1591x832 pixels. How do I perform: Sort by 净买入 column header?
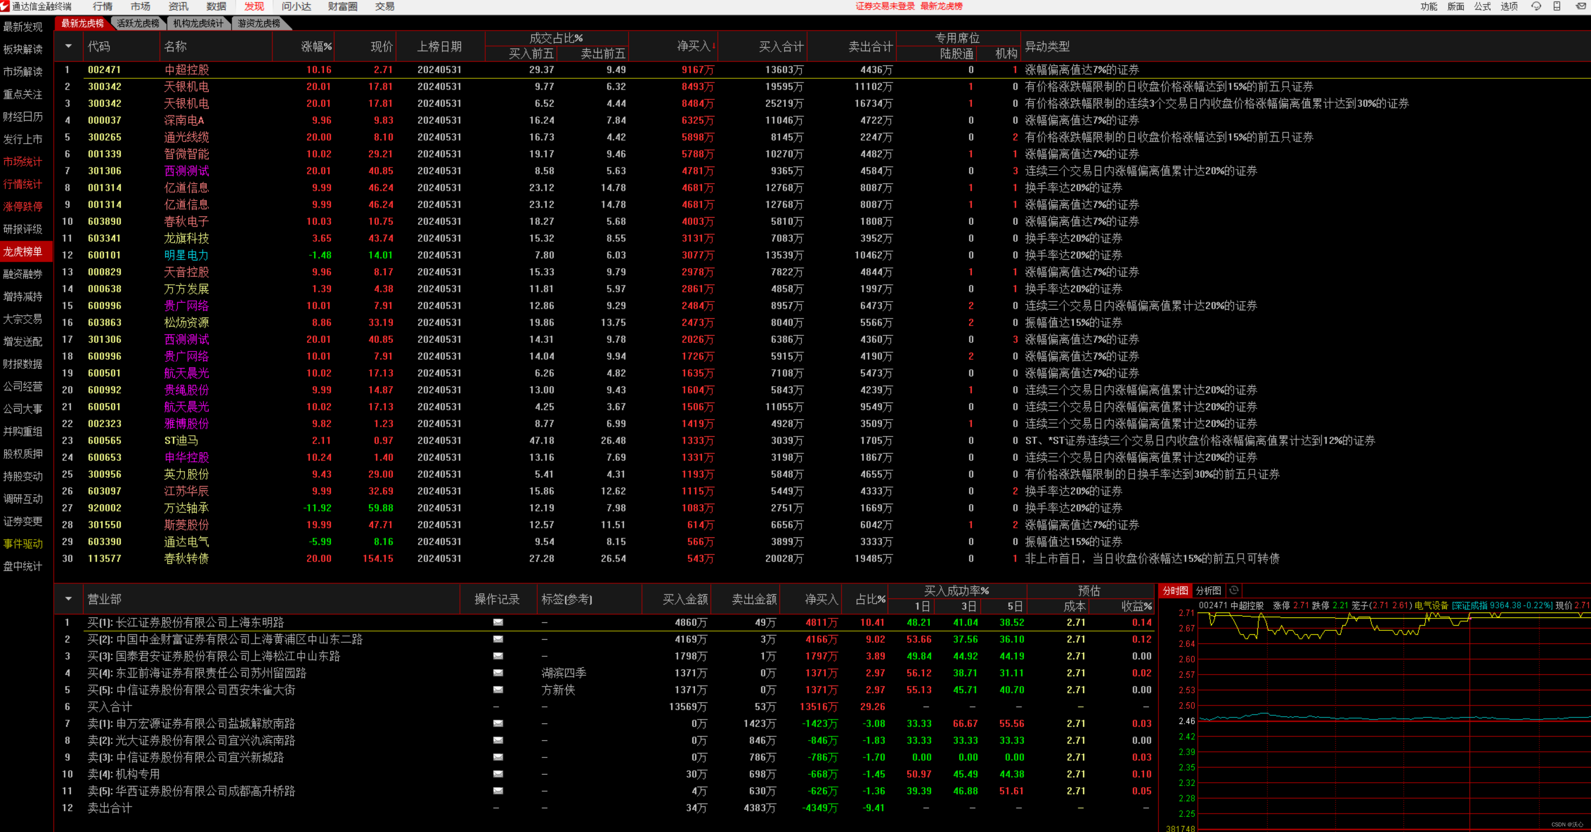695,46
